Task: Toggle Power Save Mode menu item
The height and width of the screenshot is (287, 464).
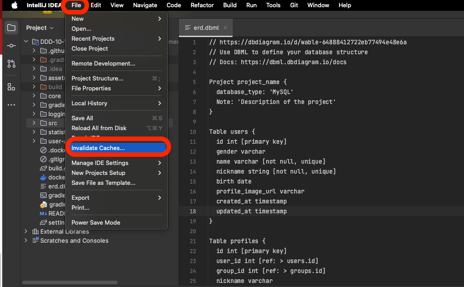Action: pyautogui.click(x=117, y=222)
